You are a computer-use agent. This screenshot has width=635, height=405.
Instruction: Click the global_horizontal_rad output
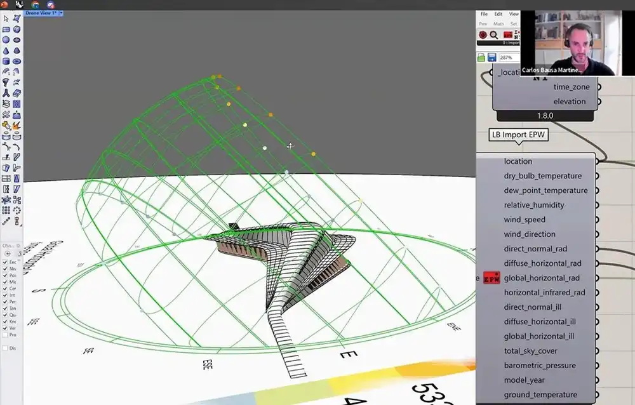pyautogui.click(x=542, y=278)
